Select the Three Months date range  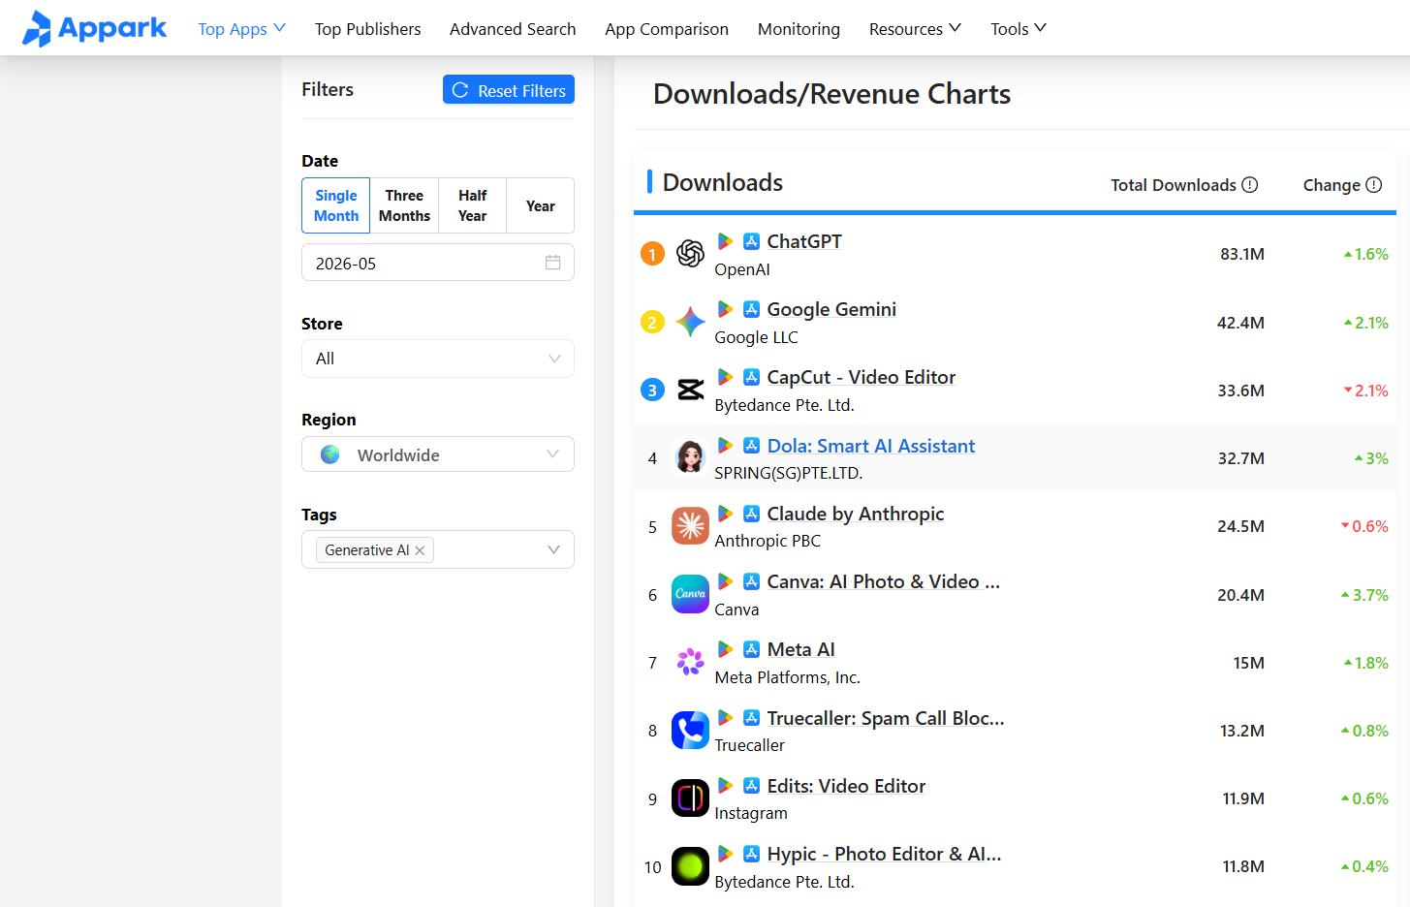click(404, 205)
